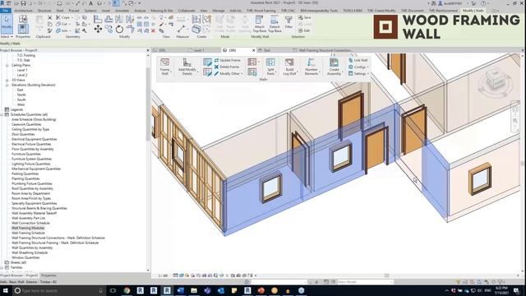The height and width of the screenshot is (296, 526).
Task: Expand the Select panel dropdown
Action: coord(7,36)
